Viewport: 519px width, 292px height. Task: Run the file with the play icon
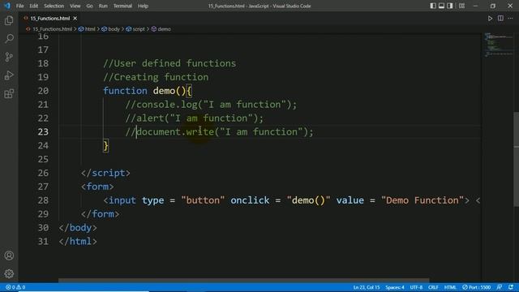(490, 19)
